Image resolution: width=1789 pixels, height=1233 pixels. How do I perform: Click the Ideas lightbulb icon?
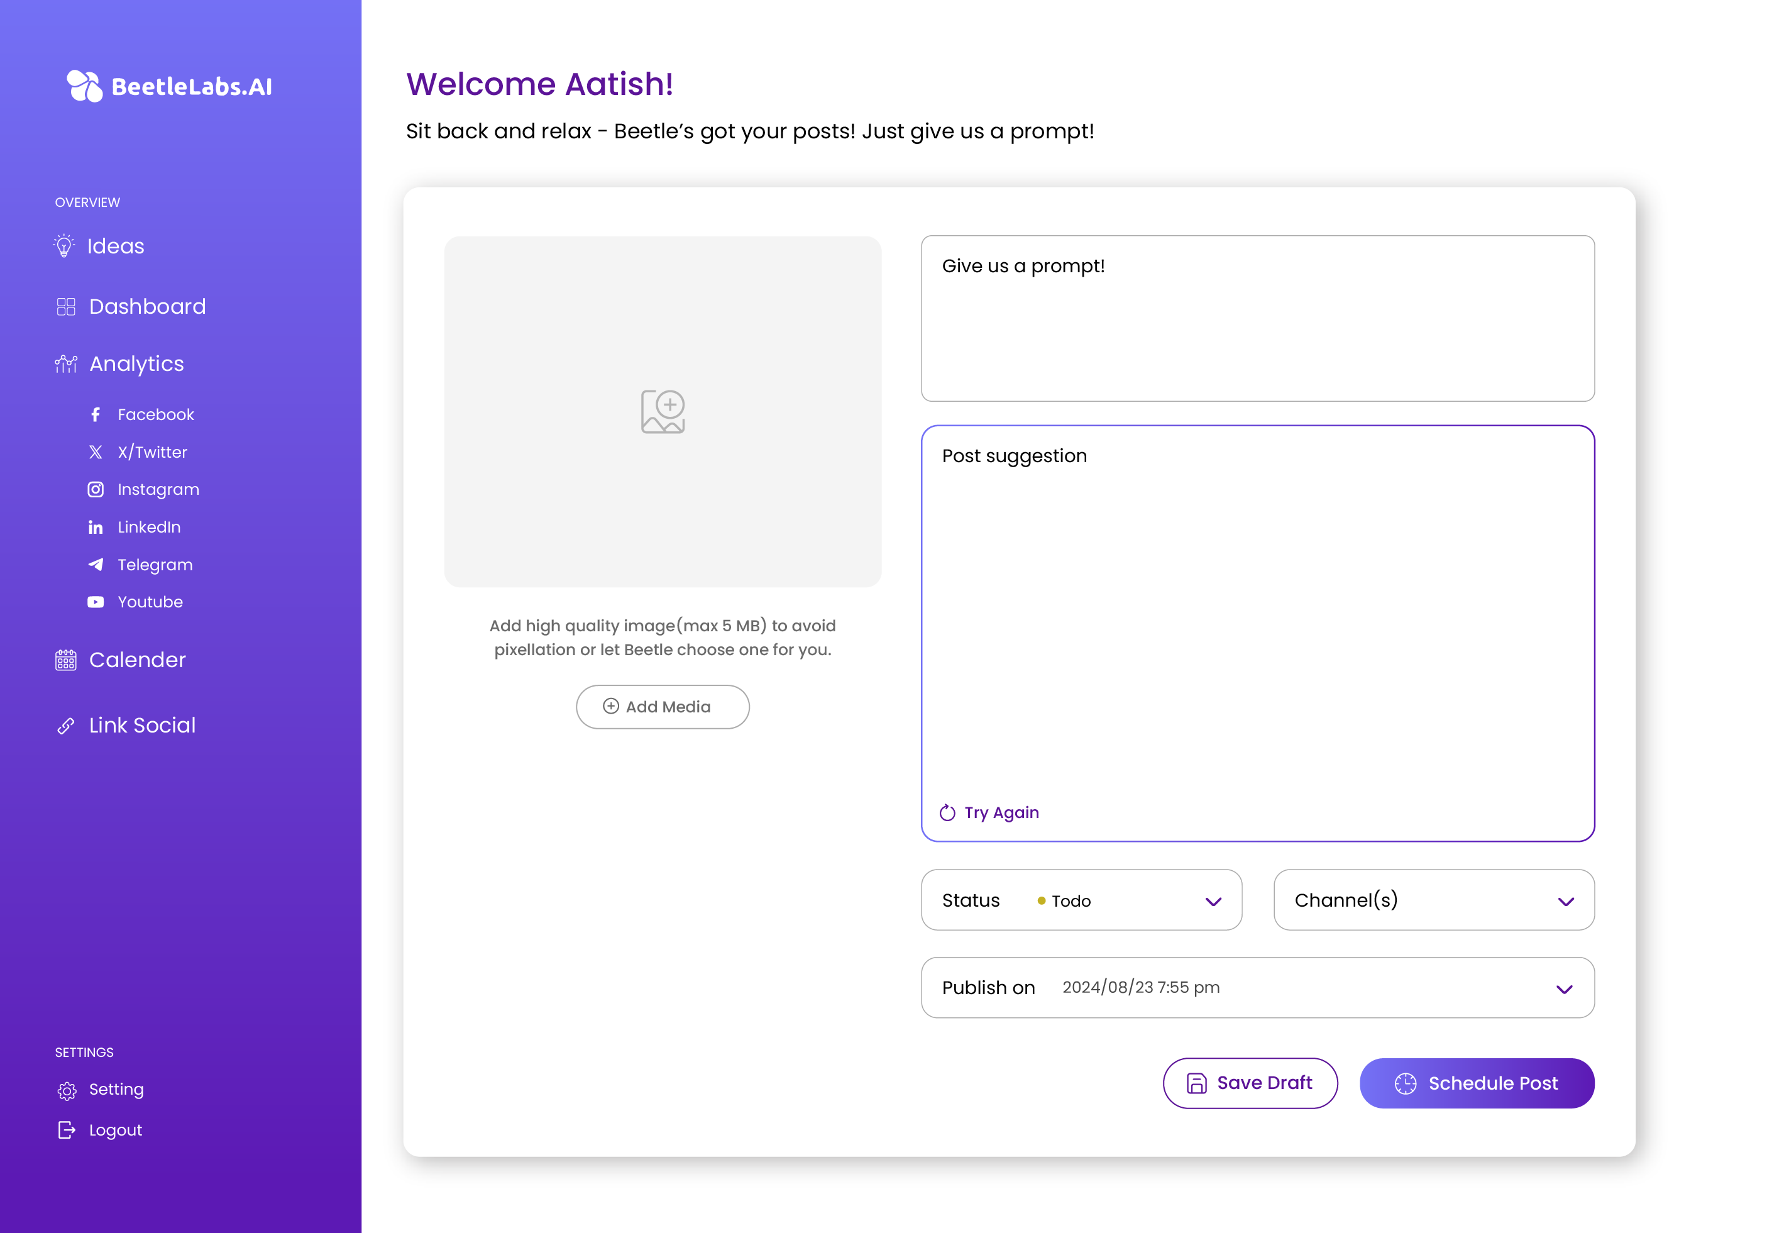[64, 246]
